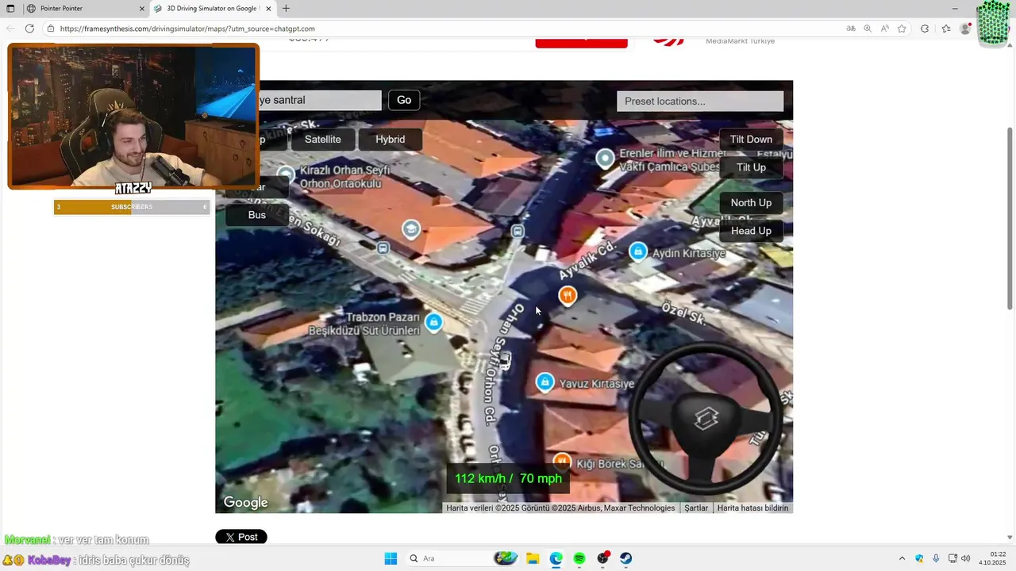
Task: Open the favorites list icon
Action: 946,29
